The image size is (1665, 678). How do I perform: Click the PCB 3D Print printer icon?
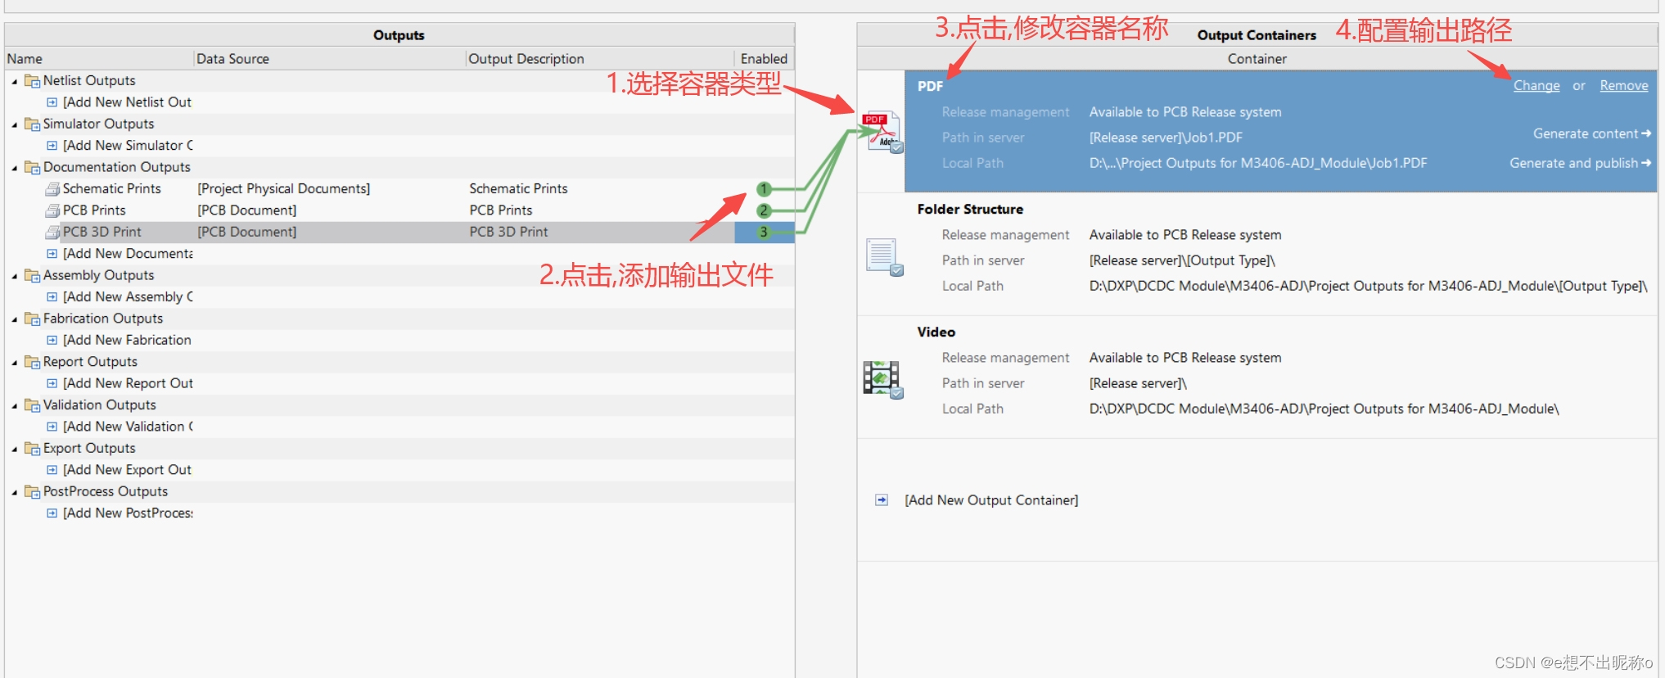coord(52,233)
